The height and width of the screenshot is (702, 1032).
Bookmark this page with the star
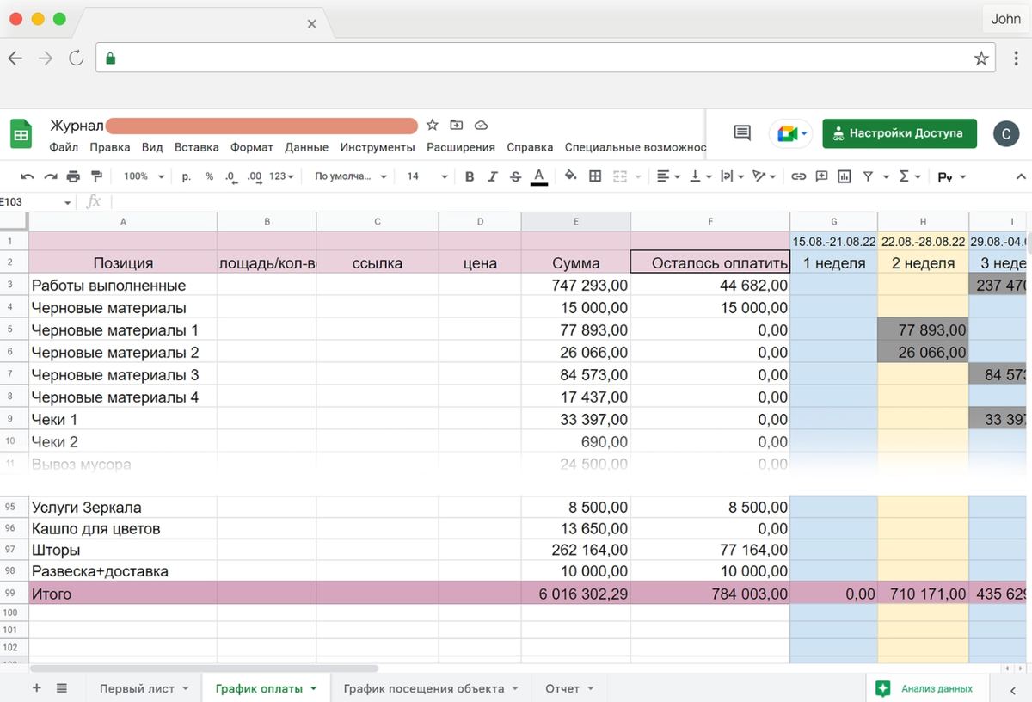[x=981, y=58]
